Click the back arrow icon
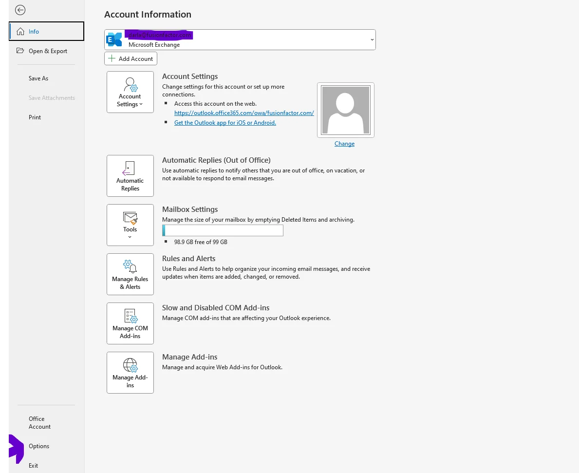Image resolution: width=579 pixels, height=473 pixels. (20, 10)
